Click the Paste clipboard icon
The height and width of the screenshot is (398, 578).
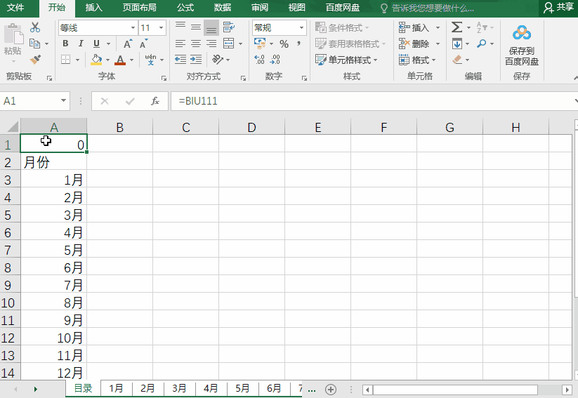(13, 35)
